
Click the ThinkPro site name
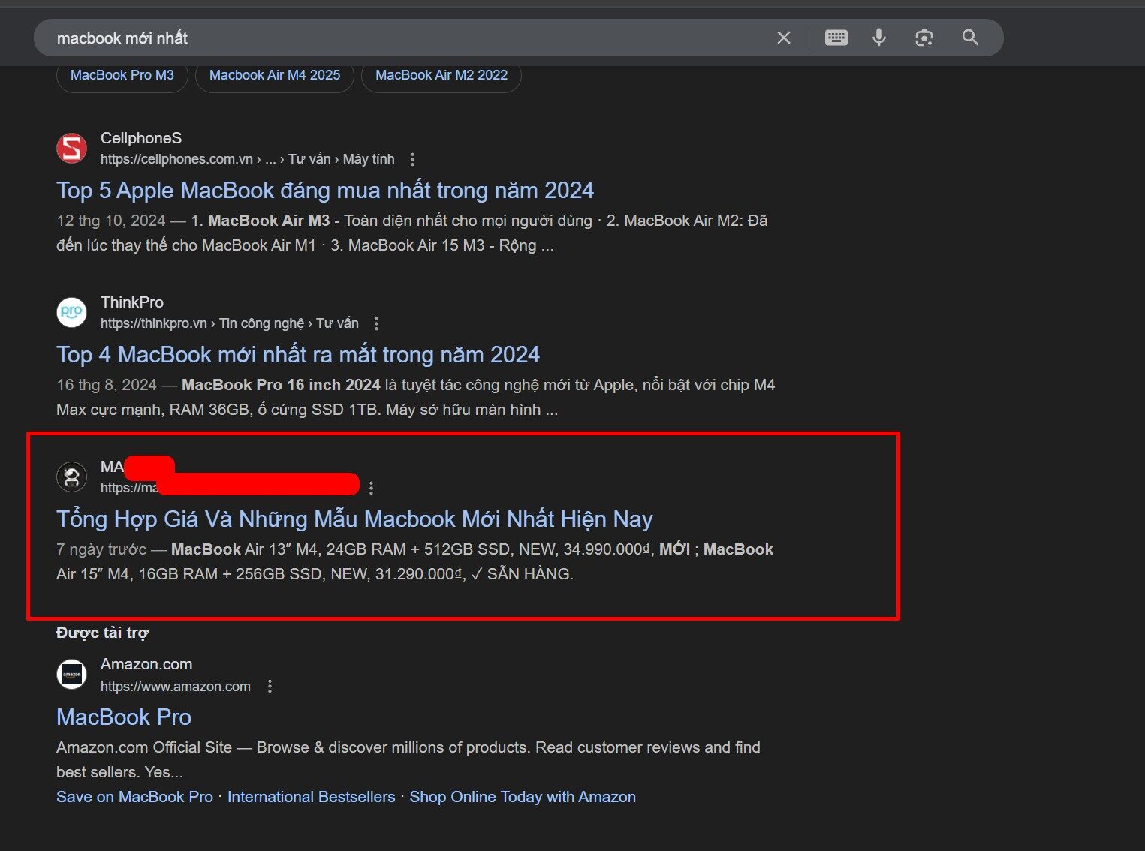[x=132, y=302]
